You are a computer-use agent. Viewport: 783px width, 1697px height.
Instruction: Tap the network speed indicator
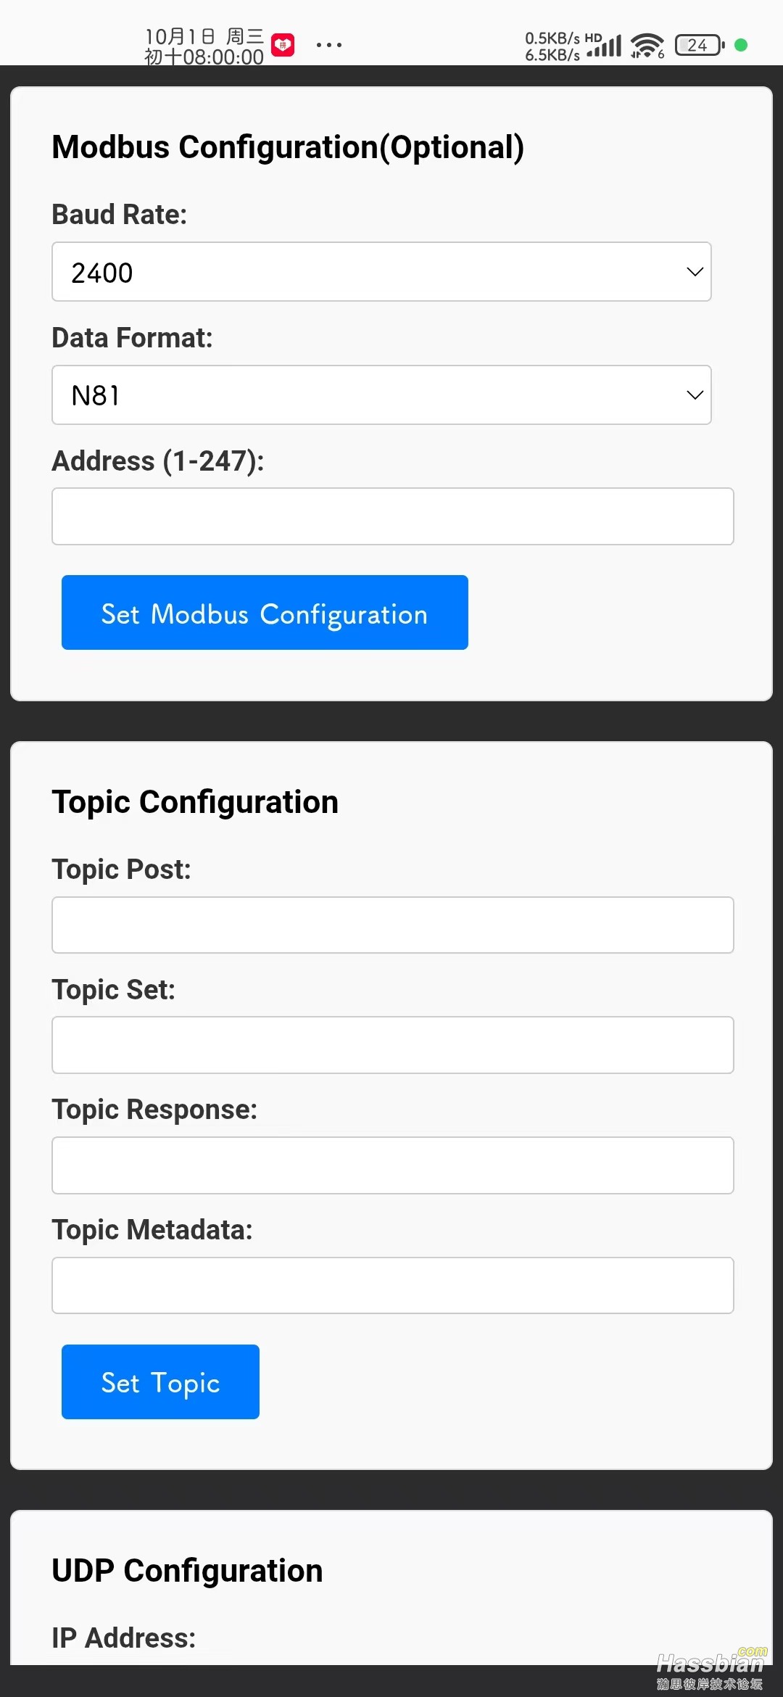click(552, 46)
